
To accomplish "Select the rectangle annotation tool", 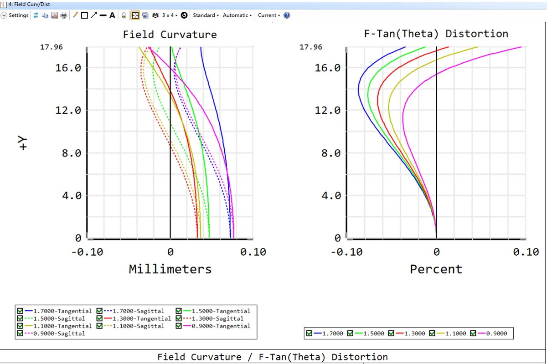I will click(x=84, y=15).
